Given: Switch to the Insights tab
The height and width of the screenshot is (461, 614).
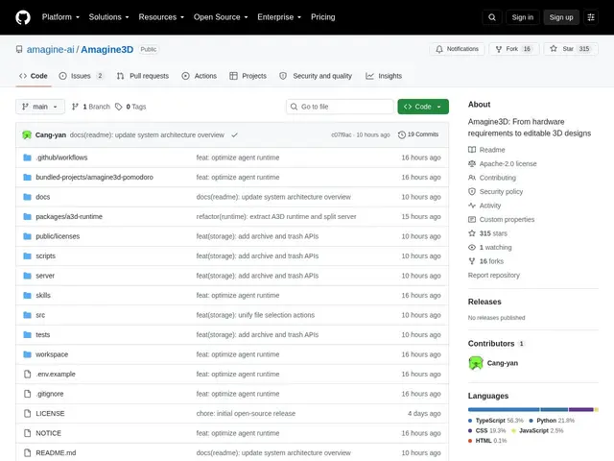Looking at the screenshot, I should click(384, 76).
